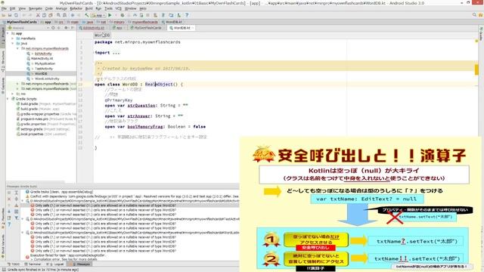484x272 pixels.
Task: Expand the res folder
Action: [13, 94]
